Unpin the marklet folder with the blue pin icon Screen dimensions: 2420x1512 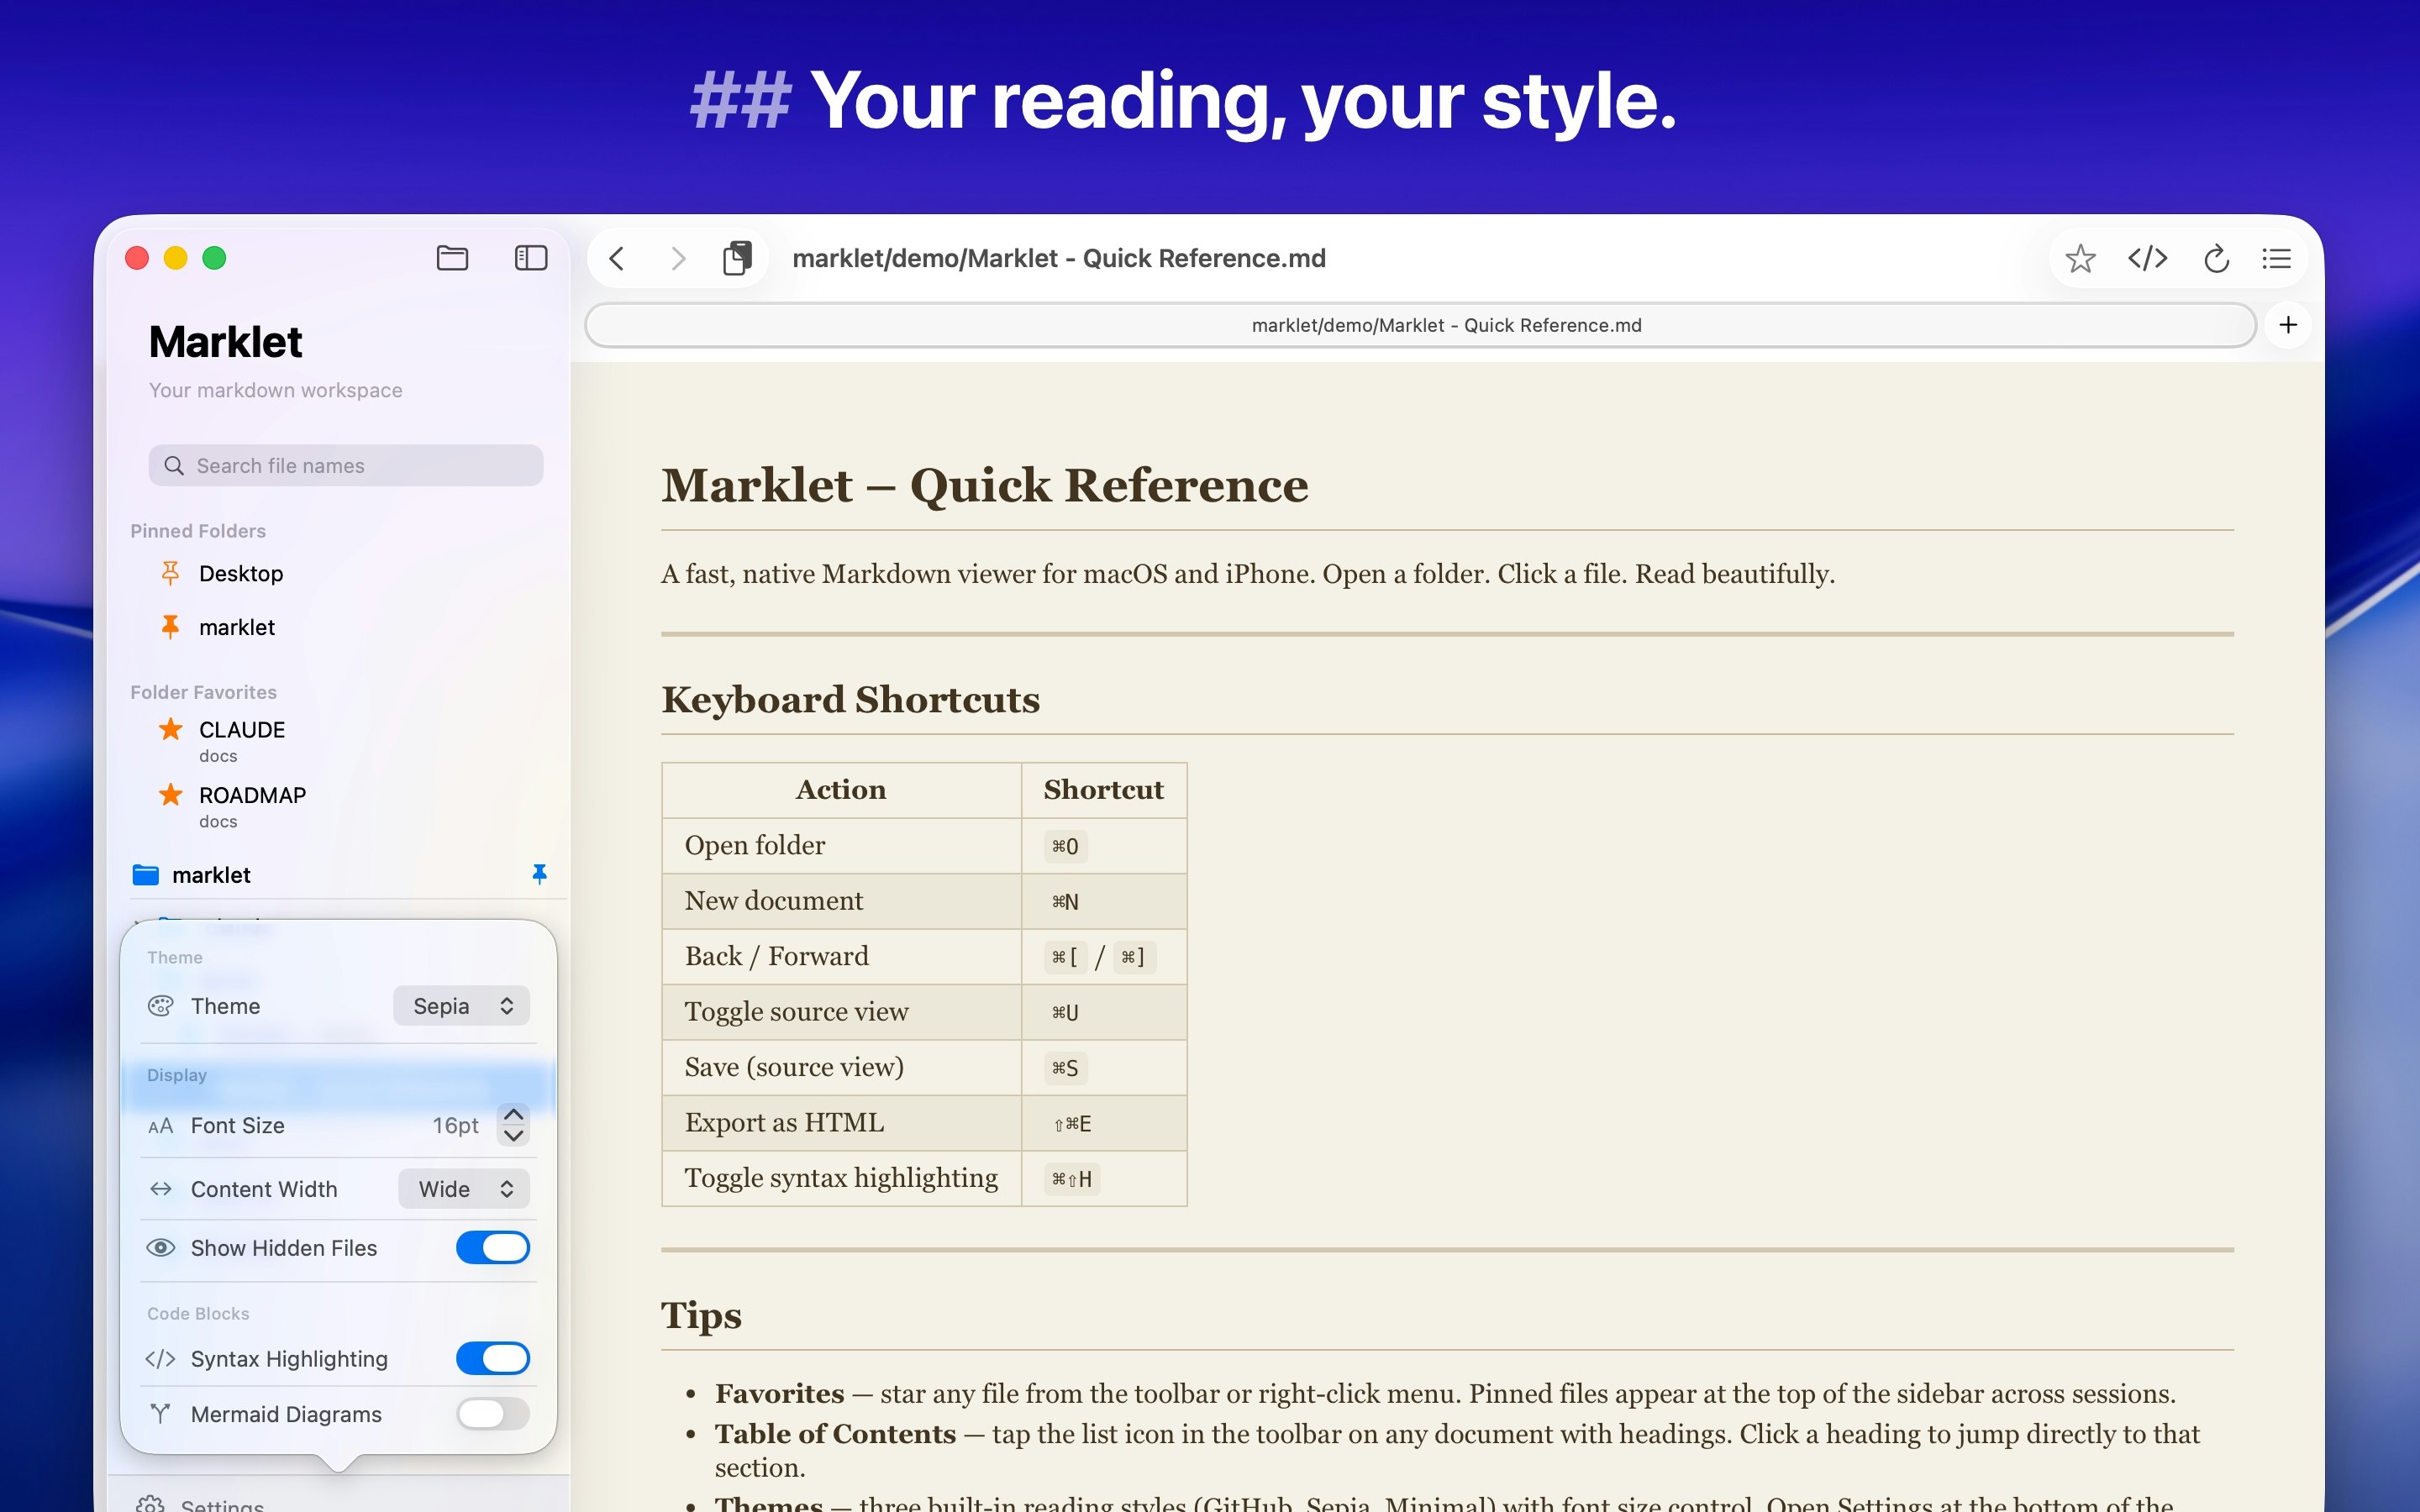click(539, 874)
